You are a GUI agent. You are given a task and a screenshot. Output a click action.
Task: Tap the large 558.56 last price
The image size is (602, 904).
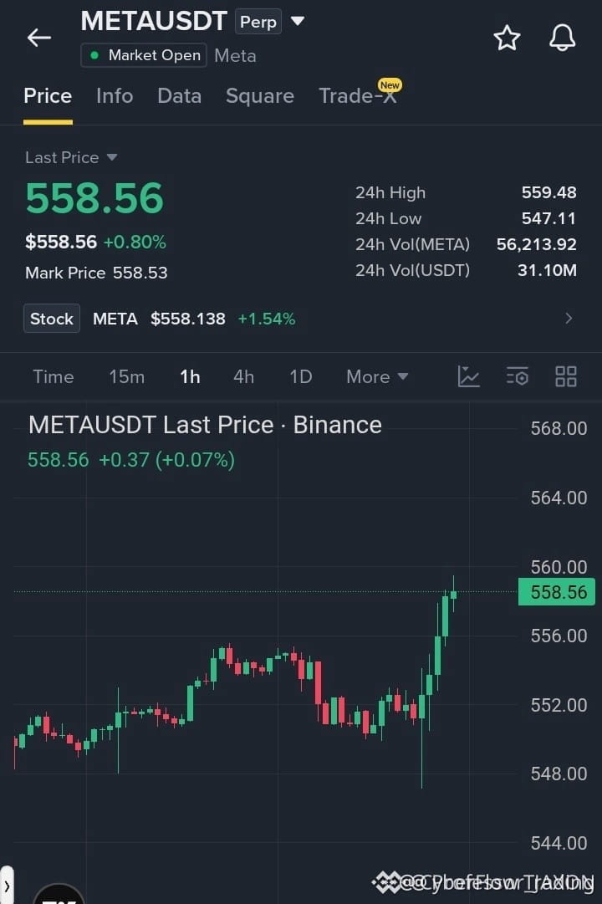[x=94, y=198]
